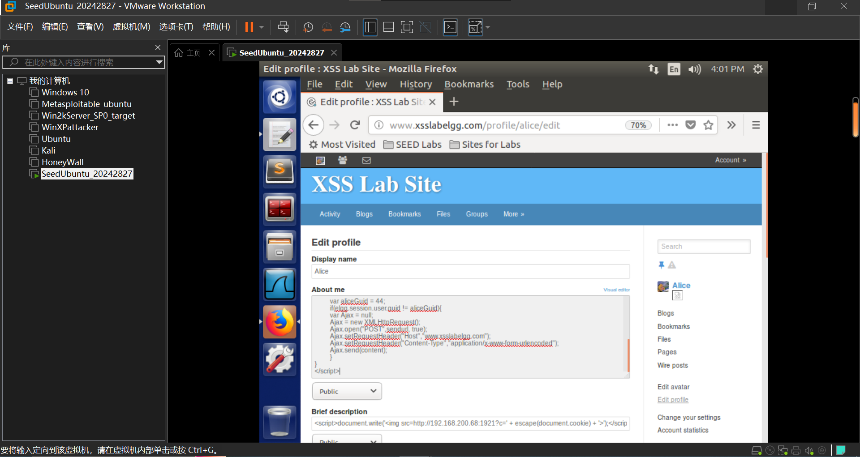Screen dimensions: 860x457
Task: Open the Ubuntu system gear menu
Action: coord(758,69)
